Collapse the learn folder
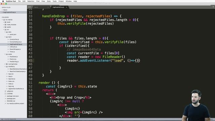Viewport: 215px width, 121px height. (x=5, y=37)
